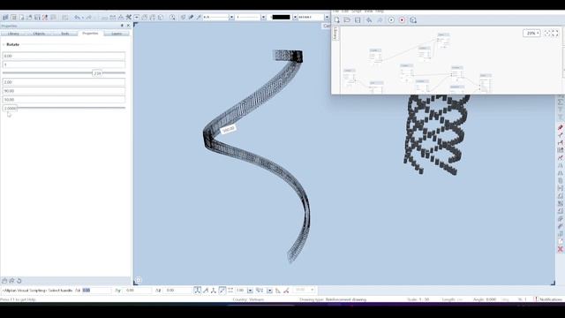
Task: Click the first icon in the top toolbar
Action: click(x=5, y=18)
